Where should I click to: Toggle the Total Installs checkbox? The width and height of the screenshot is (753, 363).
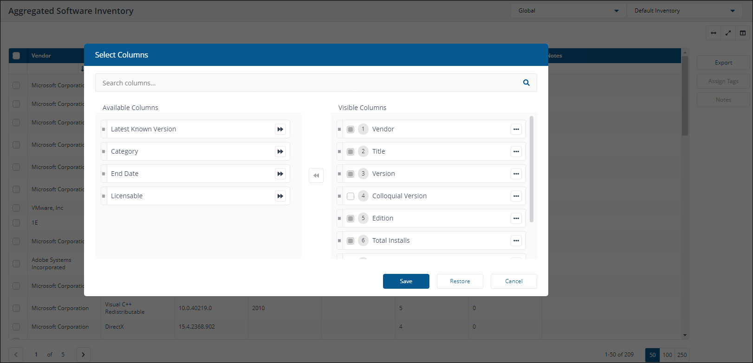(x=351, y=241)
